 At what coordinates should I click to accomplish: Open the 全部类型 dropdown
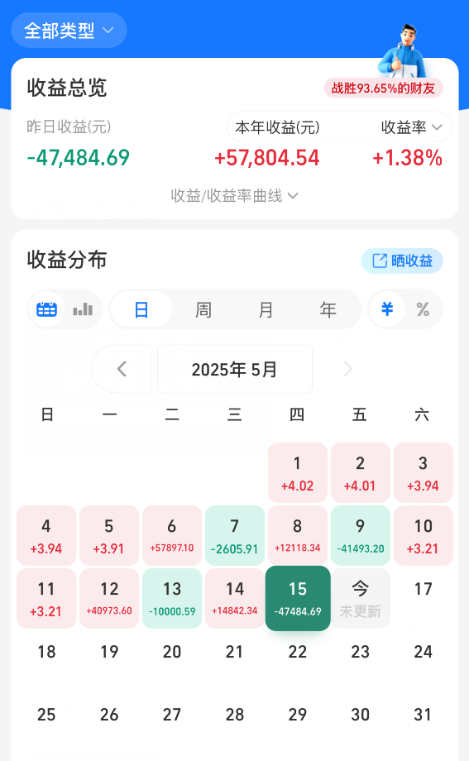(x=69, y=31)
